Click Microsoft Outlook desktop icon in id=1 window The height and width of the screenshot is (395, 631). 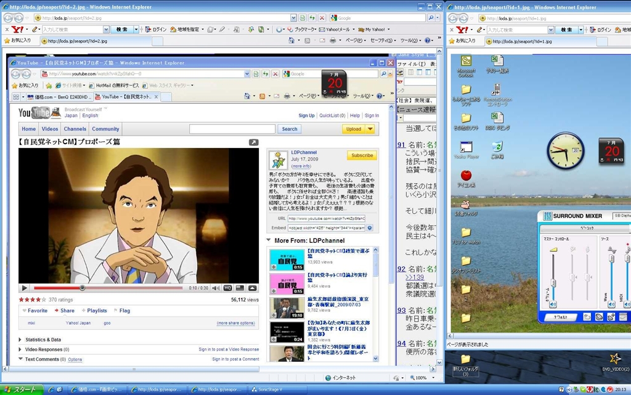click(466, 66)
